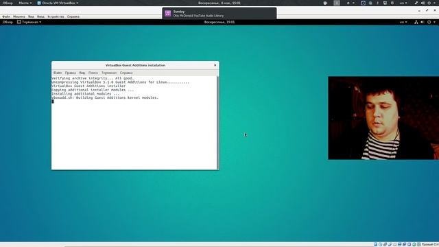The height and width of the screenshot is (247, 439).
Task: Click the USB devices status icon
Action: (390, 244)
